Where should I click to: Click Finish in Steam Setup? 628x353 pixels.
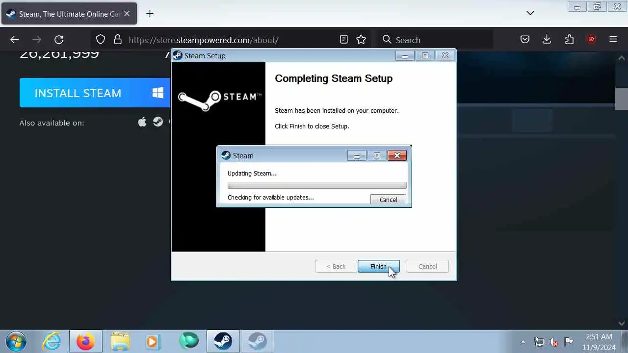point(378,266)
